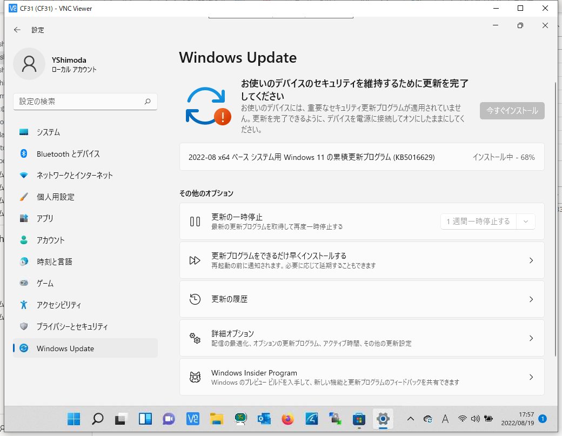Focus the 設定の検索 search field
Screen dimensions: 562x436
[x=85, y=102]
